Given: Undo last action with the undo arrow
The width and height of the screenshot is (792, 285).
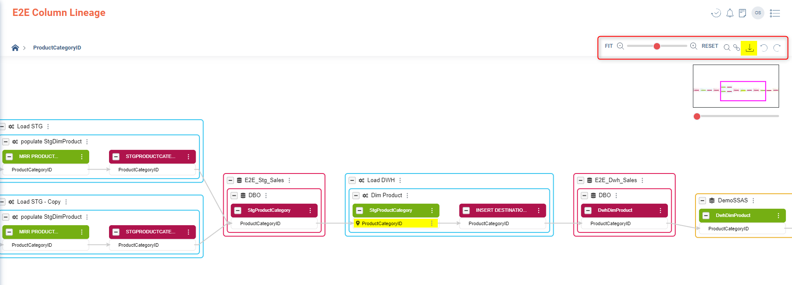Looking at the screenshot, I should coord(764,48).
